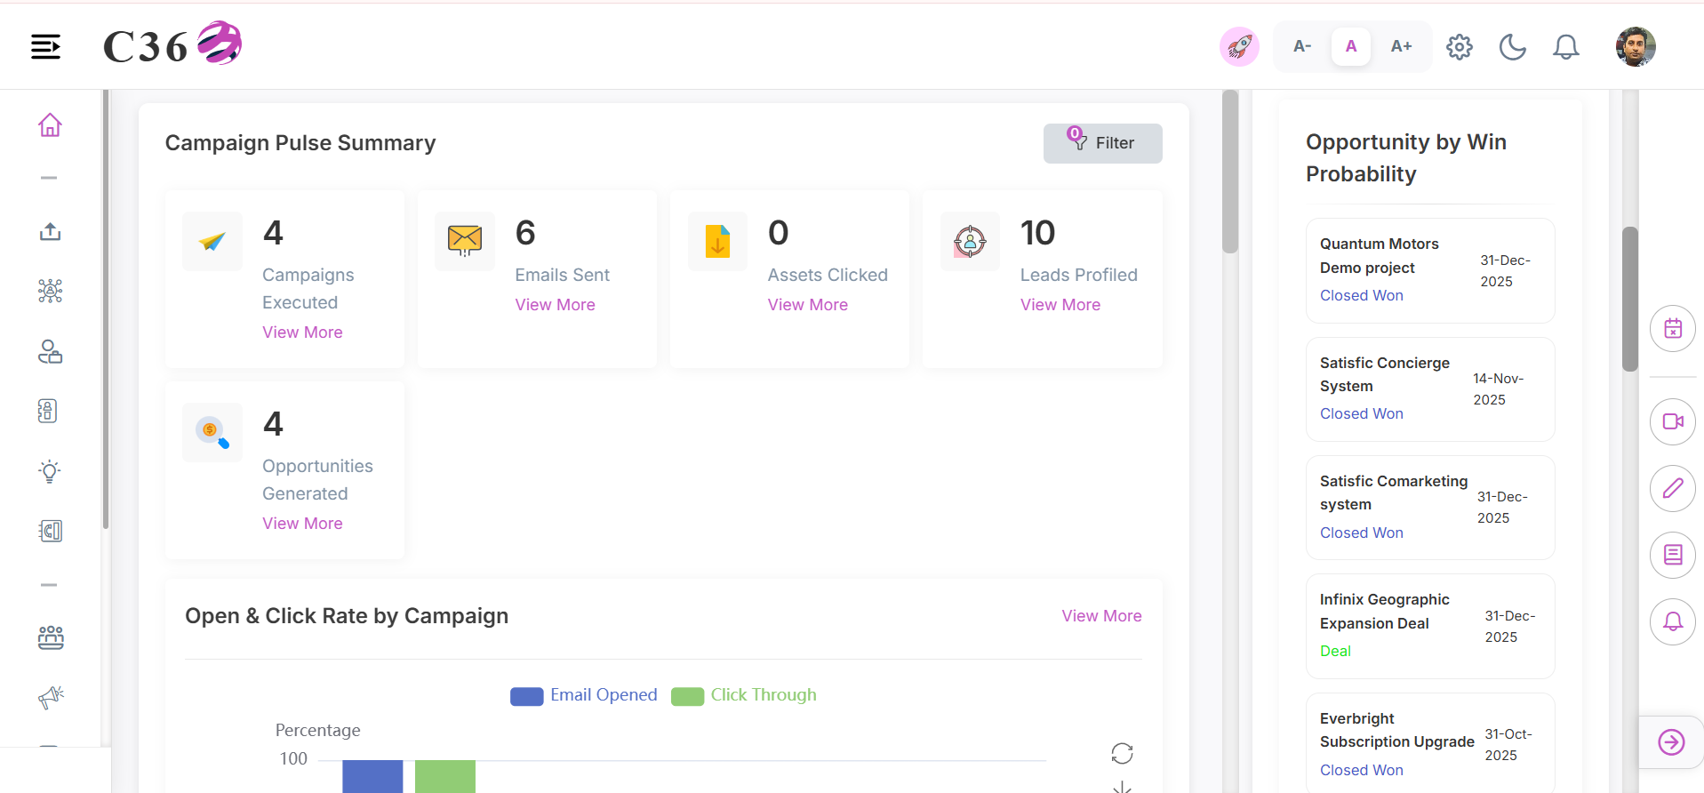This screenshot has height=793, width=1704.
Task: Open settings gear icon
Action: (x=1460, y=46)
